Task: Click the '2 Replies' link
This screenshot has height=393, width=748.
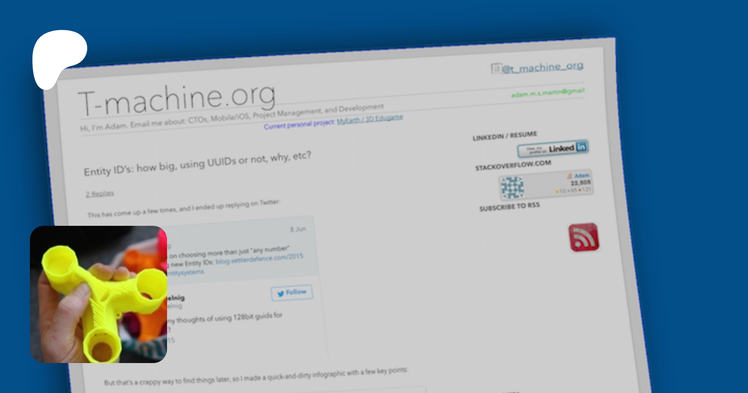Action: [x=100, y=194]
